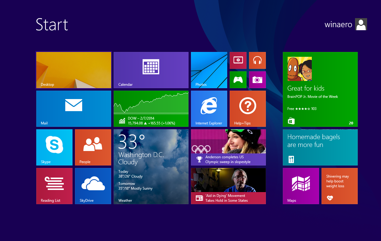
Task: Open the Desktop tile
Action: (x=74, y=70)
